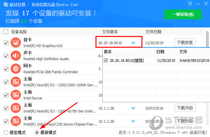Click the 日期 header in dropdown list
The image size is (210, 137).
pyautogui.click(x=160, y=52)
